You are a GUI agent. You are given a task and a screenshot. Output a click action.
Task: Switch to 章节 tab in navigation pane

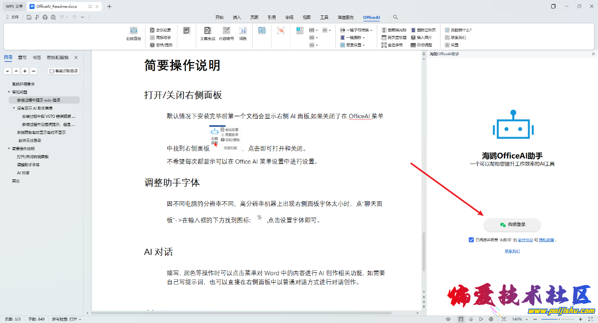[22, 57]
